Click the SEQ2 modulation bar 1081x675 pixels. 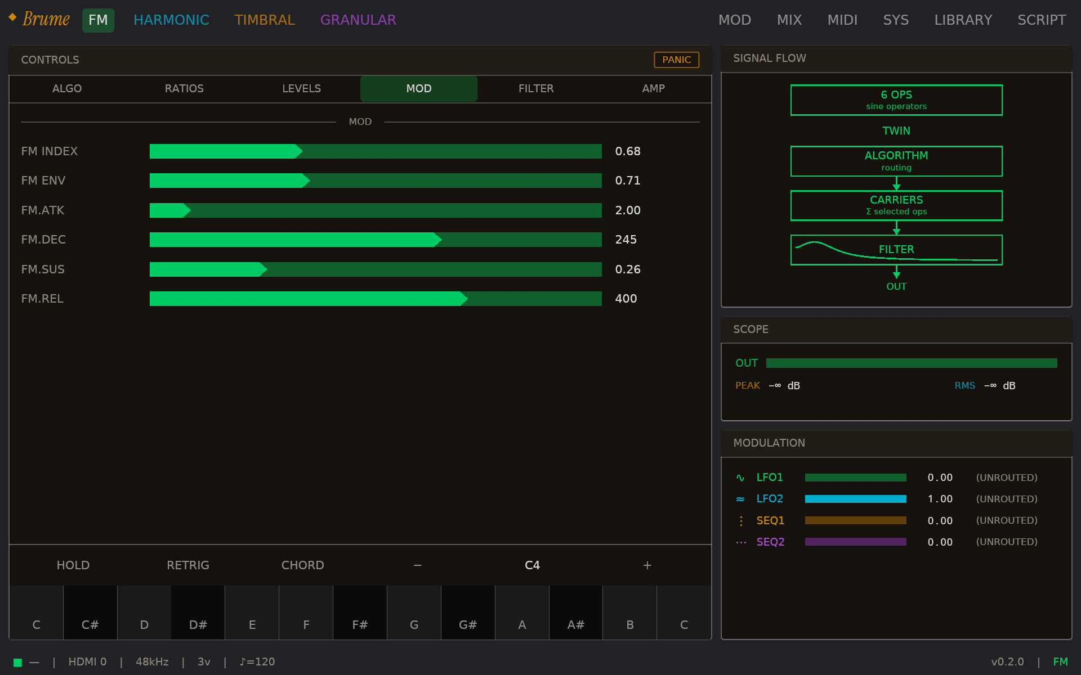click(856, 542)
